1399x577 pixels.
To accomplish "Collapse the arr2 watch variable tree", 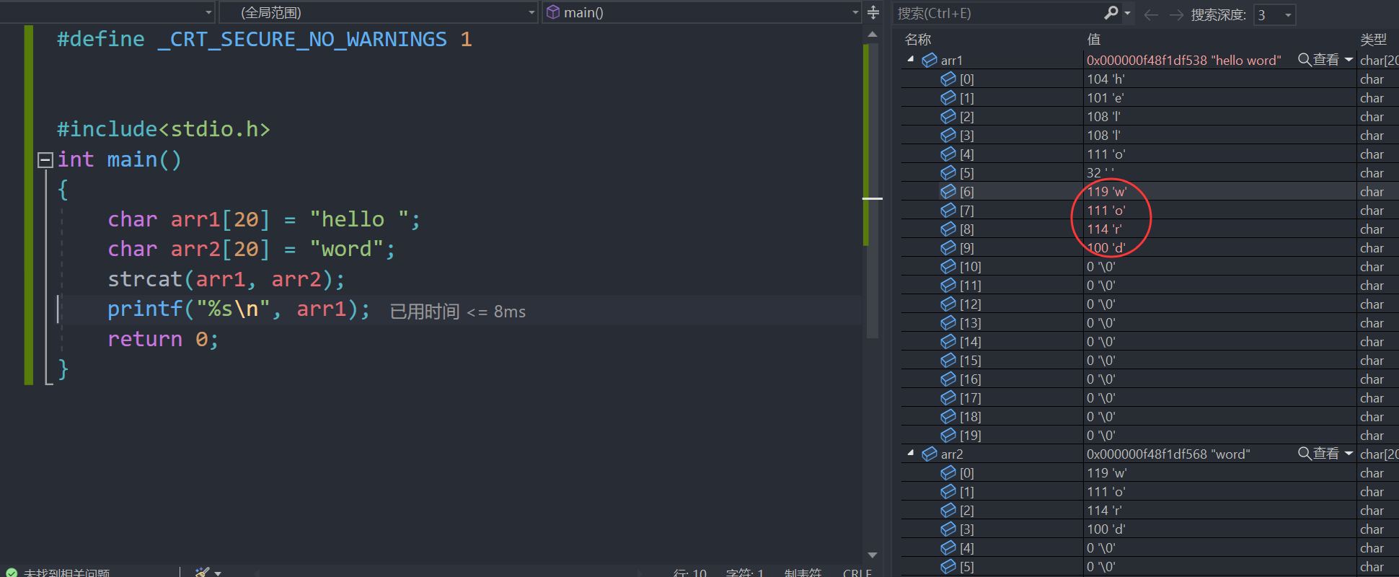I will pyautogui.click(x=911, y=454).
